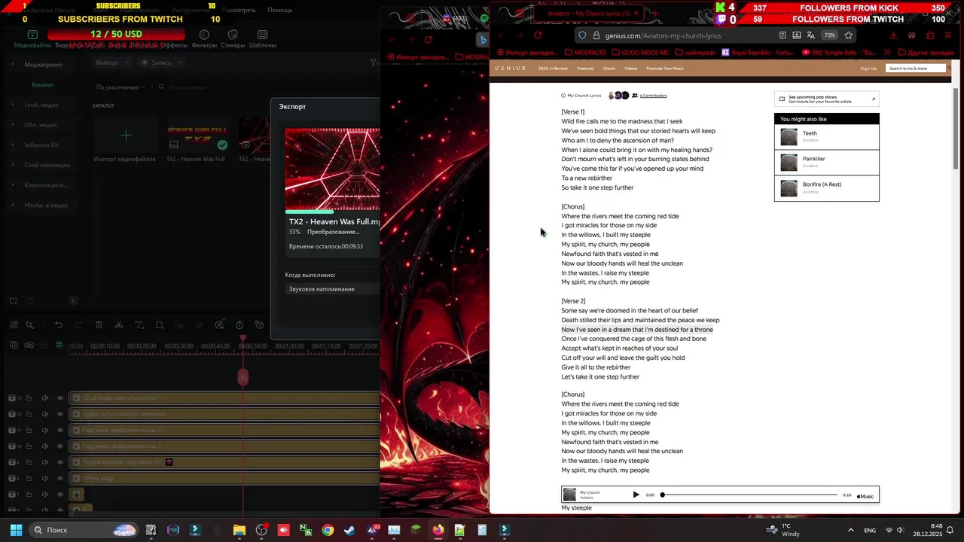Open the Steam icon in the taskbar
Image resolution: width=964 pixels, height=542 pixels.
[349, 530]
